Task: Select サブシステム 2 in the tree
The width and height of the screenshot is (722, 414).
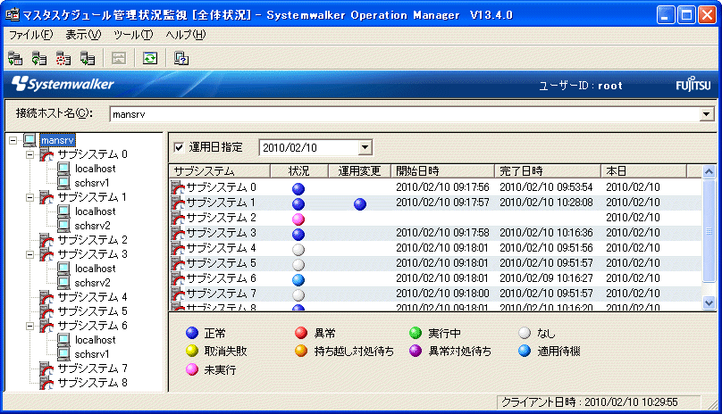Action: click(x=92, y=240)
